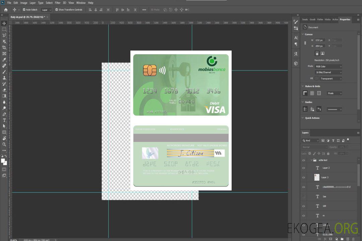Select the Path Selection tool
This screenshot has width=362, height=241.
point(4,126)
